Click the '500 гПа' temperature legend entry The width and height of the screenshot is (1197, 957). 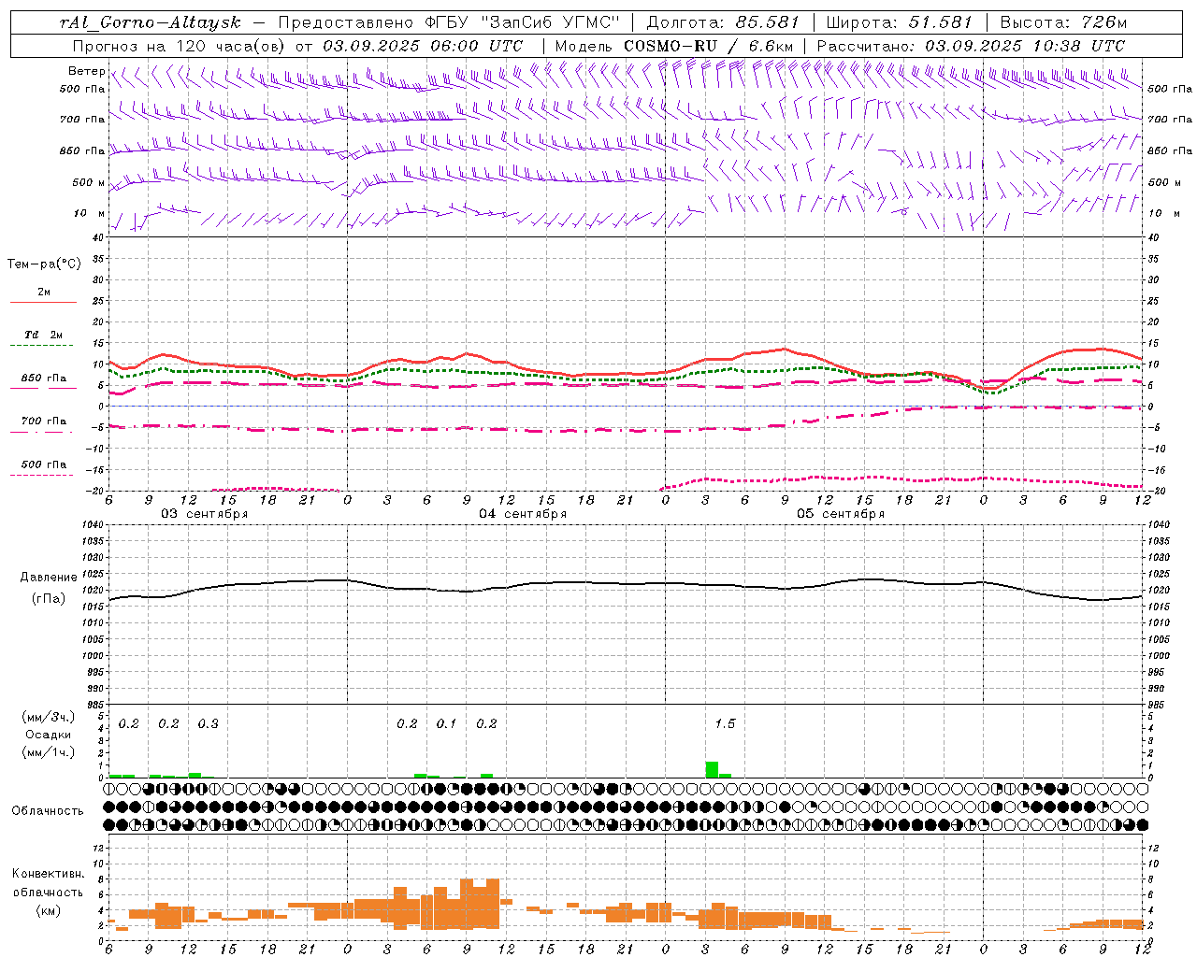click(44, 464)
